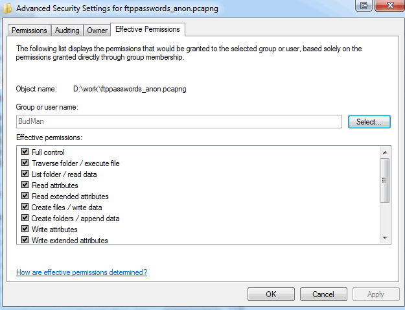Toggle Create folders / append data checkbox
The height and width of the screenshot is (310, 405).
(x=25, y=219)
